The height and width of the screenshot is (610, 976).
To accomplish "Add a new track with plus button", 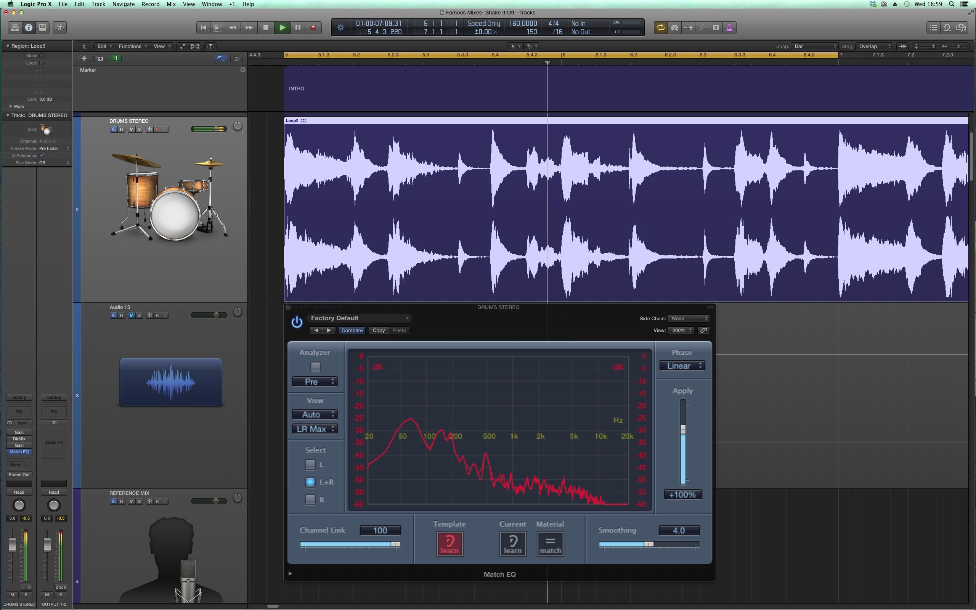I will coord(84,58).
